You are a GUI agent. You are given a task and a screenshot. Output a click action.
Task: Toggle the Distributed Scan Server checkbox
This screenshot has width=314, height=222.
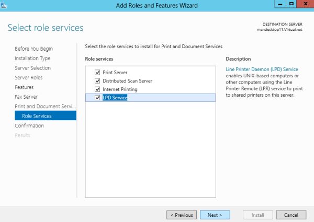tap(97, 81)
